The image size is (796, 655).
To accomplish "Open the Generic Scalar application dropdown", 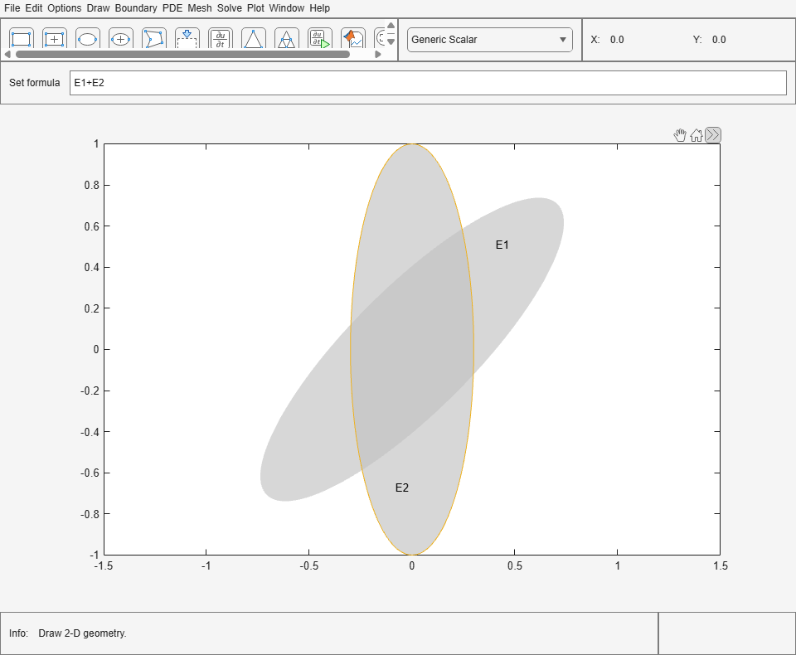I will tap(489, 39).
